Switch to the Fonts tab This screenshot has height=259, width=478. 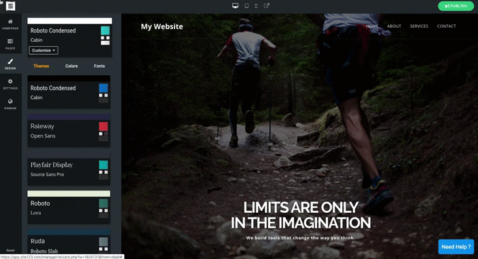tap(99, 66)
